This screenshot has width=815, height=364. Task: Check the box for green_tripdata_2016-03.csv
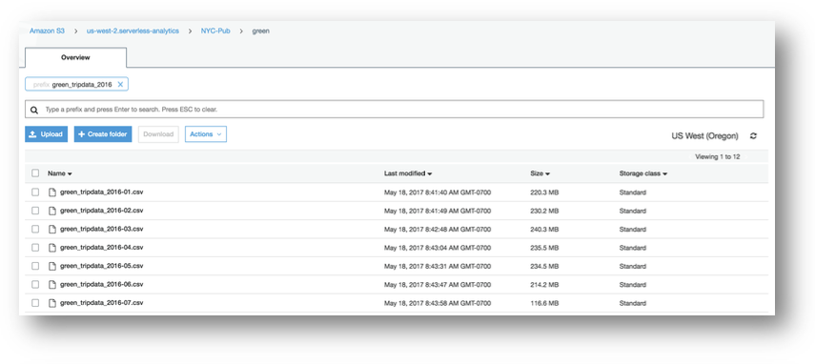(x=35, y=229)
